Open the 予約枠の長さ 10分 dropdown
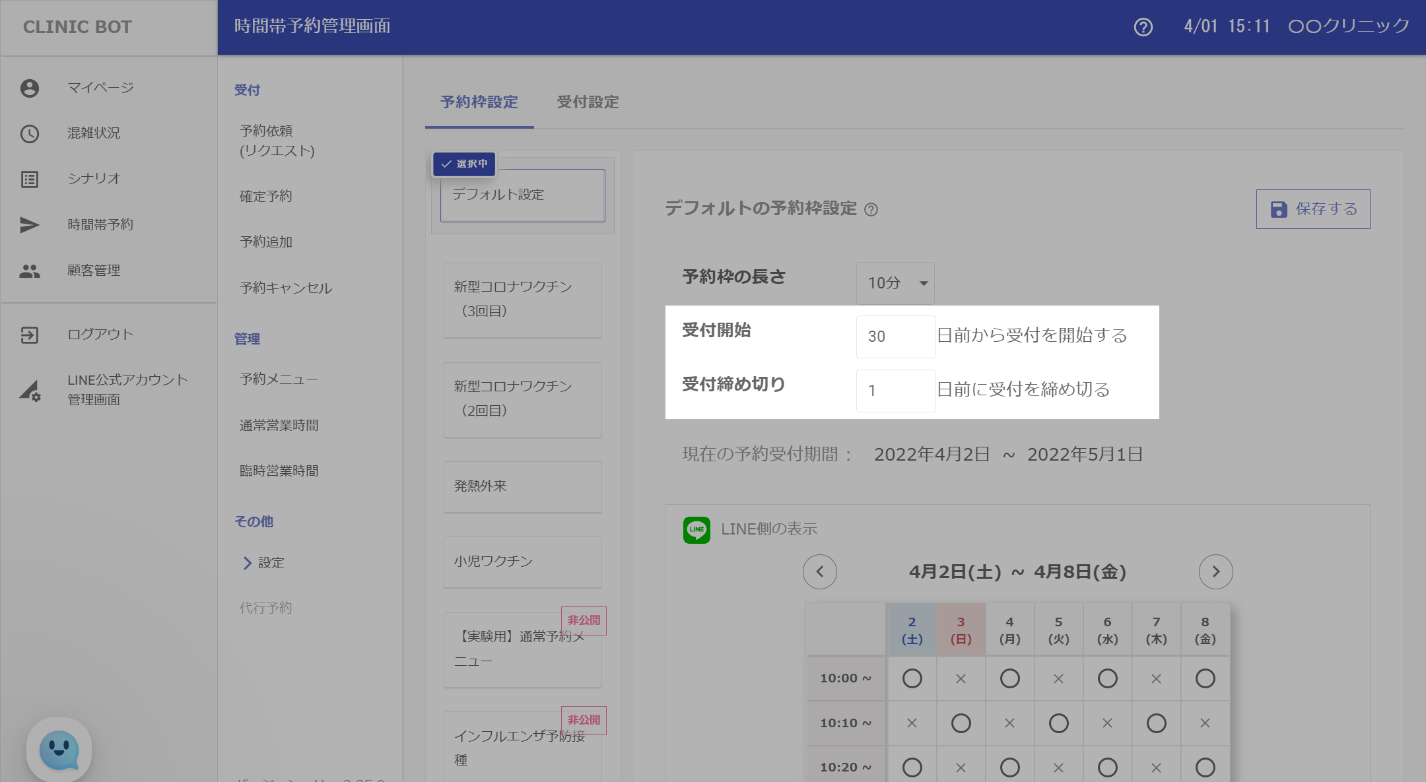 pyautogui.click(x=895, y=283)
